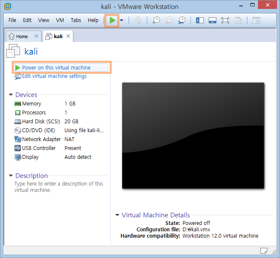Click the Unity mode toolbar icon
The height and width of the screenshot is (258, 280).
[x=238, y=20]
